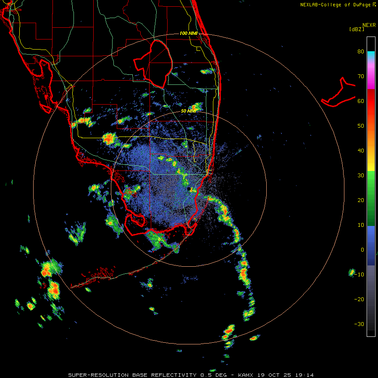Click the 100 NMI range ring label
The width and height of the screenshot is (378, 378).
pos(189,33)
